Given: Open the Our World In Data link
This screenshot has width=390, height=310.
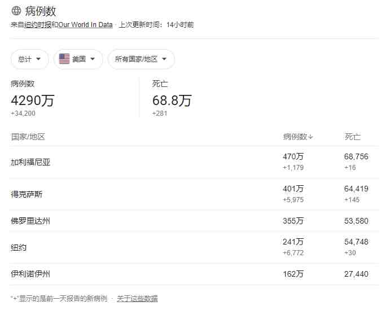Looking at the screenshot, I should (x=85, y=25).
